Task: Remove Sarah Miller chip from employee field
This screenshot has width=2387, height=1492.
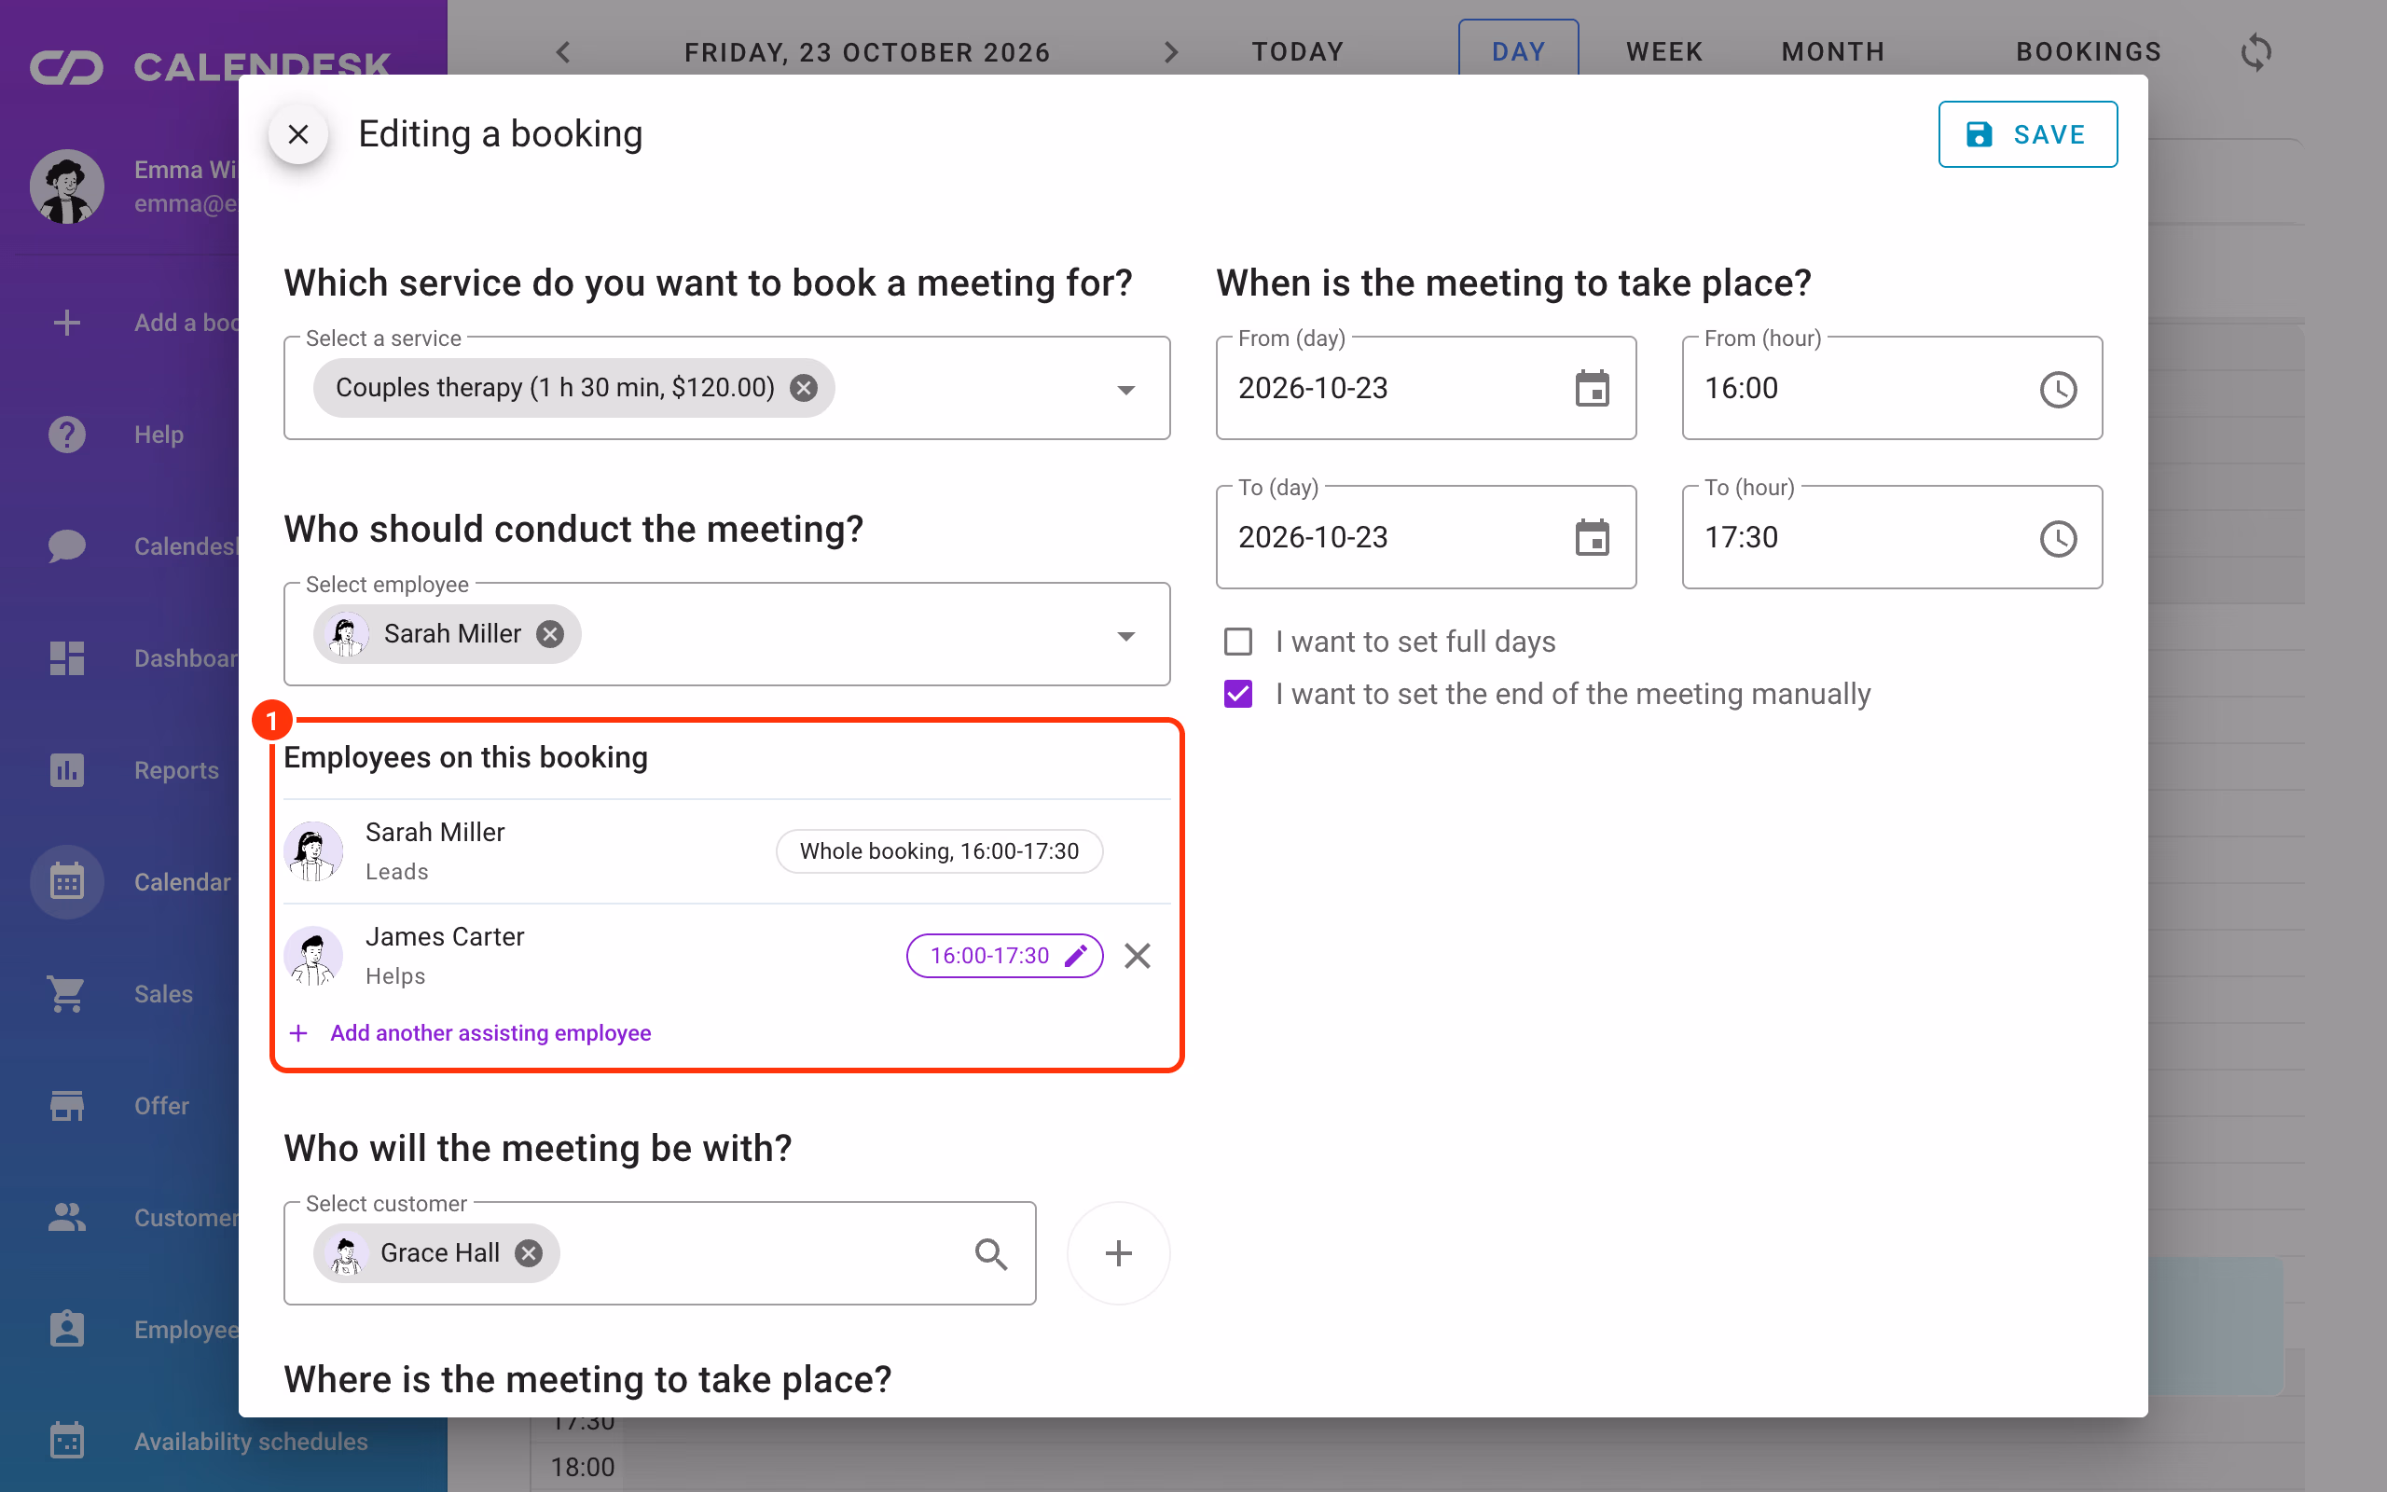Action: click(x=550, y=634)
